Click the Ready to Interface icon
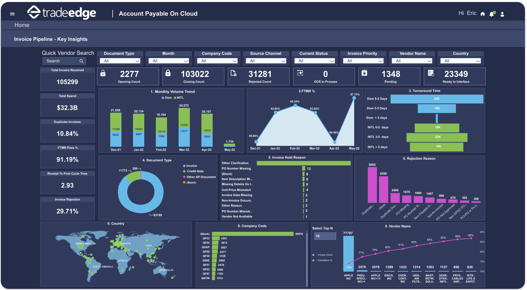Screen dimensions: 527x290 431,73
